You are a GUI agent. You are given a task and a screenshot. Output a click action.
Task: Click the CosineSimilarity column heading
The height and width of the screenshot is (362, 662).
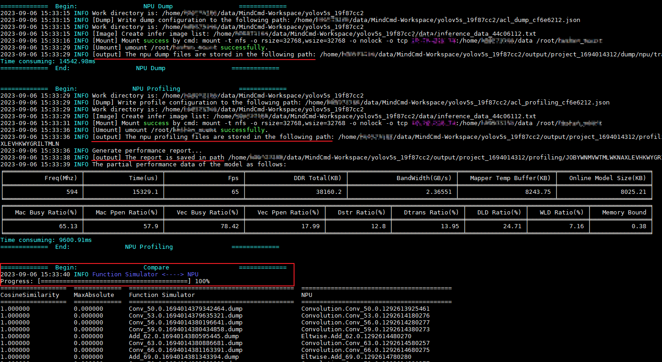[30, 295]
